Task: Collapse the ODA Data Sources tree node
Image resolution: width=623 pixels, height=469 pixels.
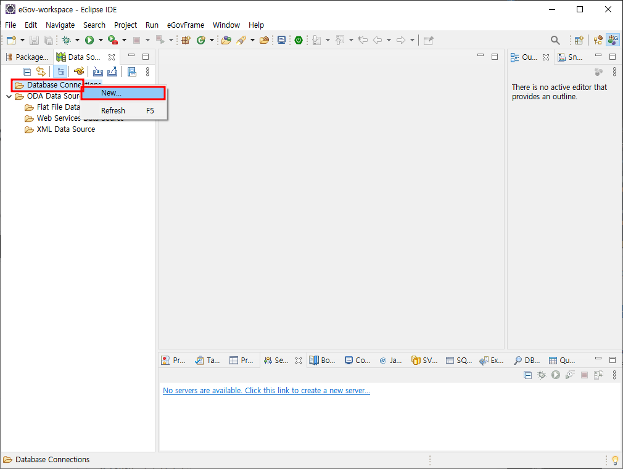Action: [9, 97]
